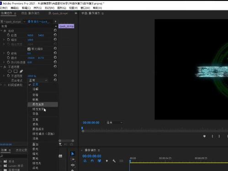Open the 效果 panel menu icon
Viewport: 228px width, 171px height.
pos(10,150)
